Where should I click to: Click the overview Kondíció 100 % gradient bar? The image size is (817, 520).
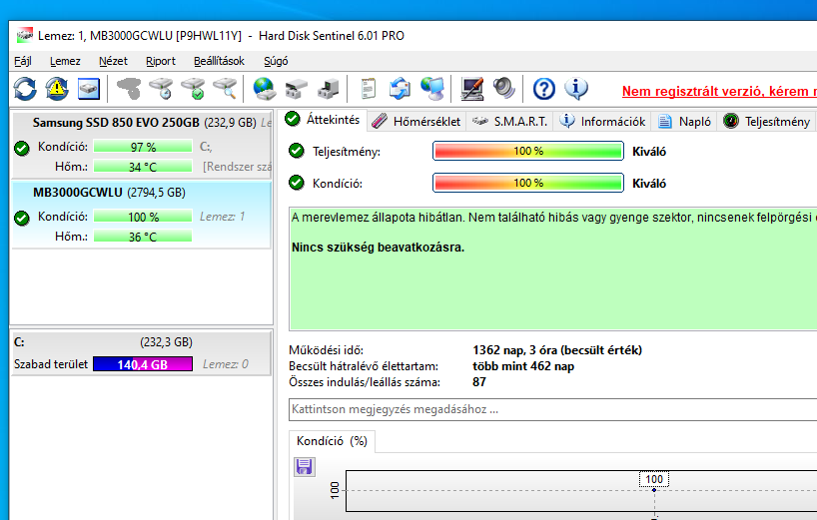pos(528,183)
